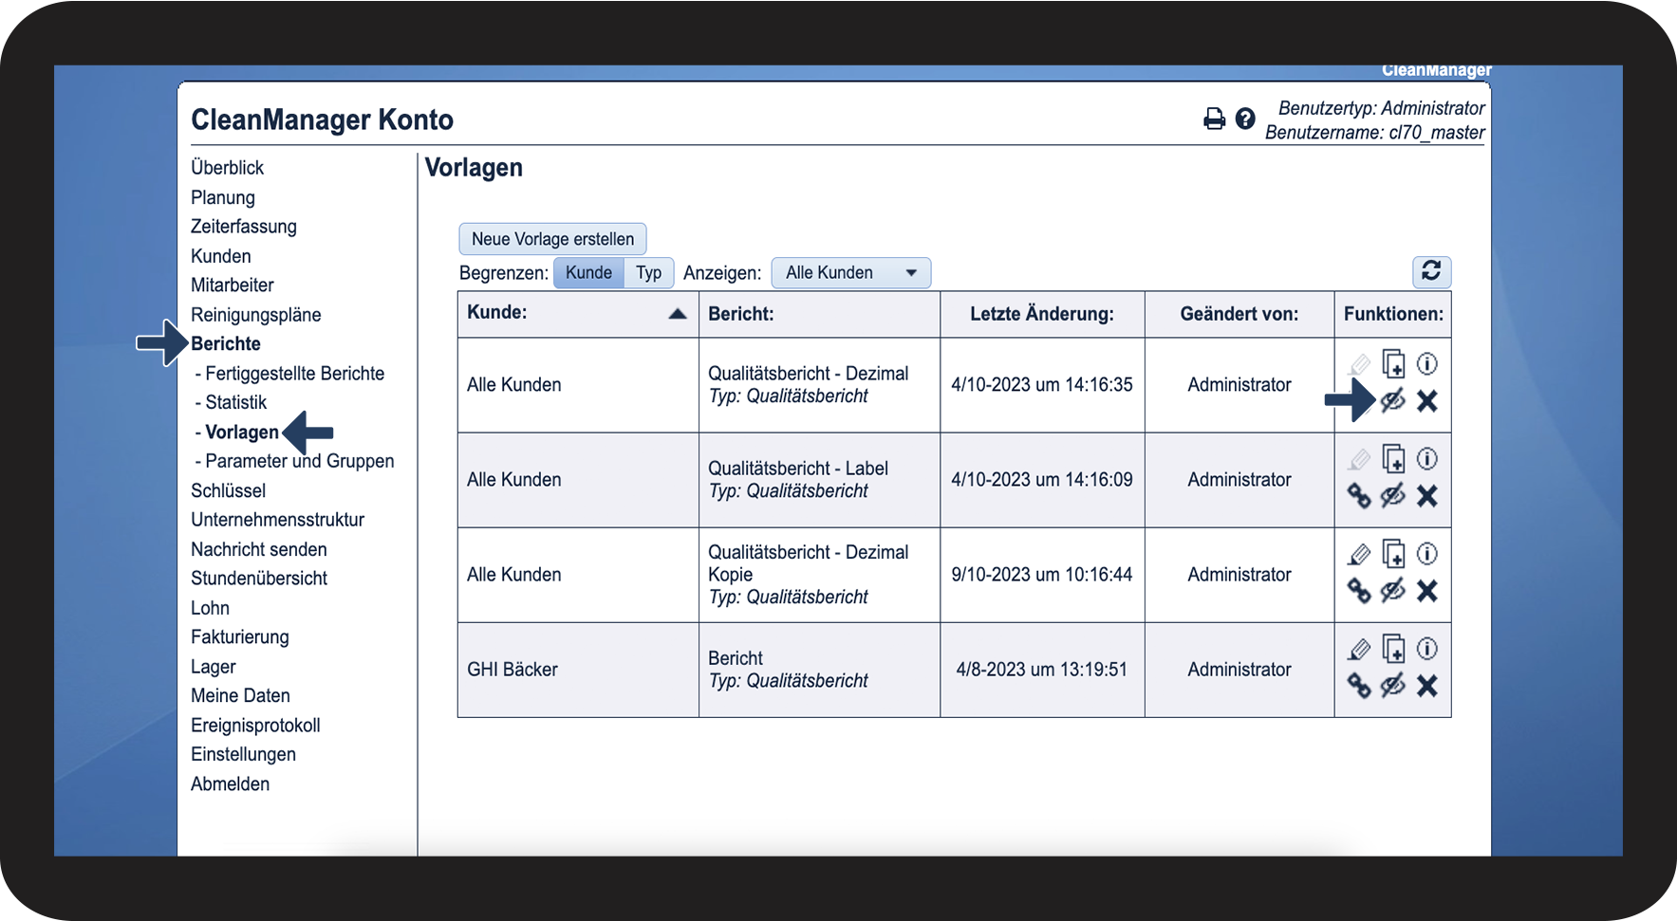
Task: Show info for template changed at 14:16:35
Action: point(1427,364)
